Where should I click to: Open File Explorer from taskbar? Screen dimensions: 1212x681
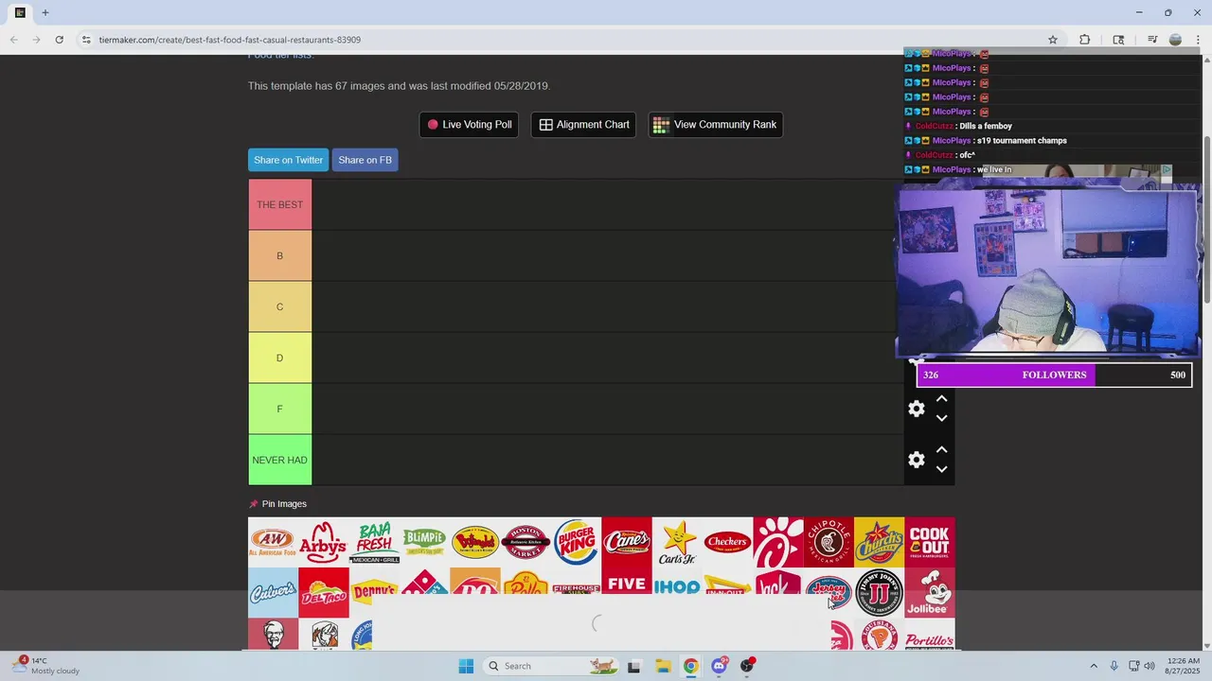663,666
